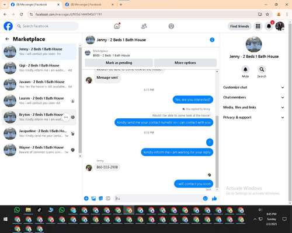The height and width of the screenshot is (233, 292).
Task: Send a thumbs-up like
Action: 214,199
